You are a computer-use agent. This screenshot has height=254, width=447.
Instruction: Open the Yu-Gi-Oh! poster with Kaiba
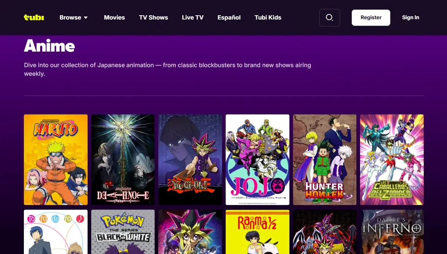[190, 160]
